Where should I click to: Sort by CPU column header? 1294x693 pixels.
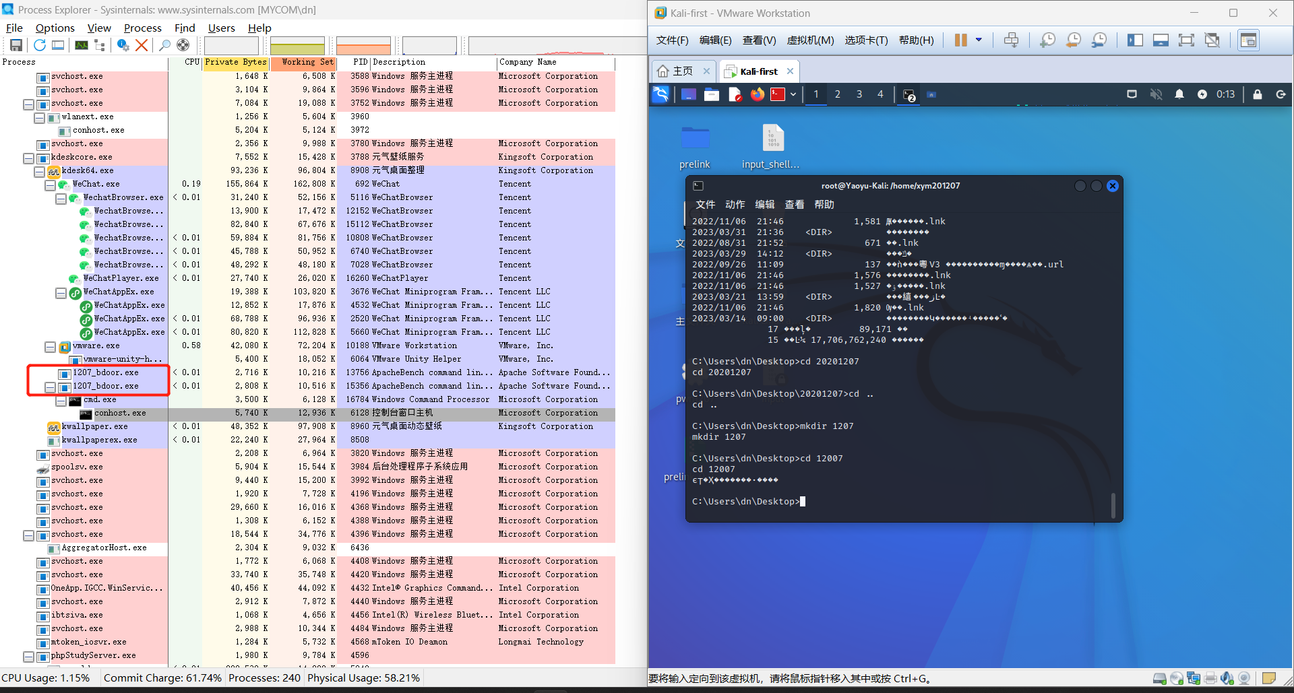tap(186, 63)
